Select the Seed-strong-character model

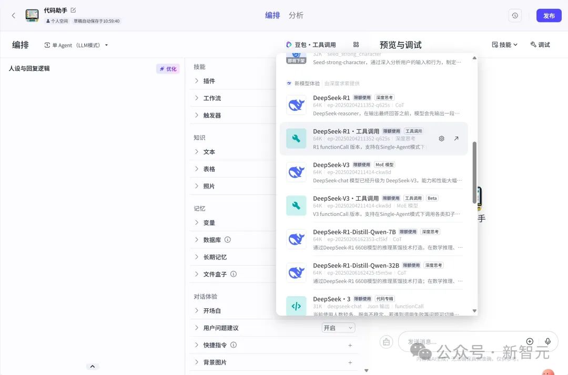point(373,60)
